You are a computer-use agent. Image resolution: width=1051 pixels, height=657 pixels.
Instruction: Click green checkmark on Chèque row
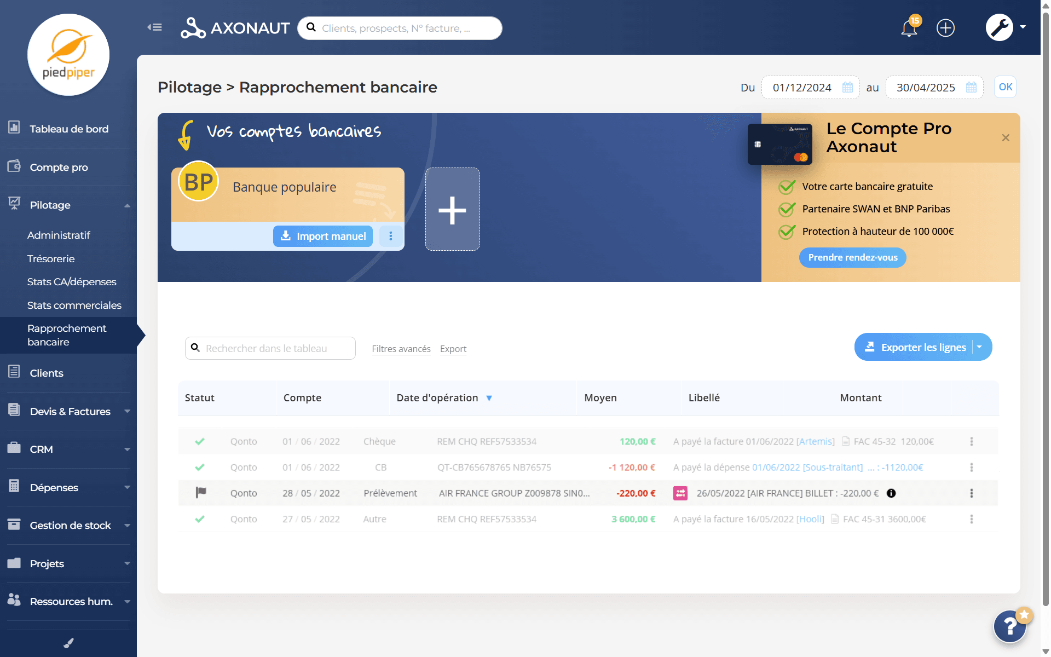[200, 441]
